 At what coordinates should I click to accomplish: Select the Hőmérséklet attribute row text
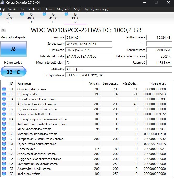point(26,149)
